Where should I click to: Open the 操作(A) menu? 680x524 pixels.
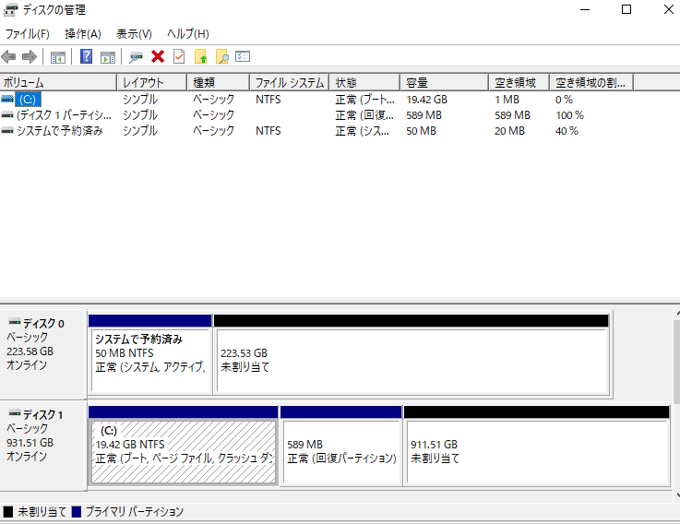click(x=83, y=34)
